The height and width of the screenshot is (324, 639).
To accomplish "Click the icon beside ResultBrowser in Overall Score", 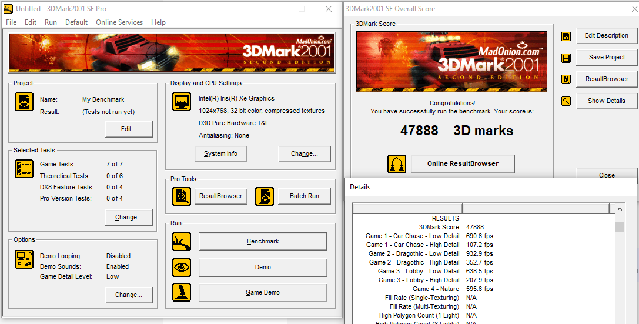I will tap(566, 79).
